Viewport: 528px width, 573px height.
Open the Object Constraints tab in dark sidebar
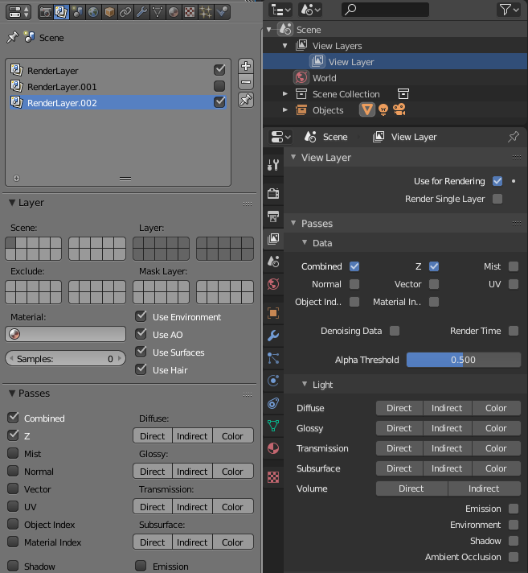coord(273,403)
